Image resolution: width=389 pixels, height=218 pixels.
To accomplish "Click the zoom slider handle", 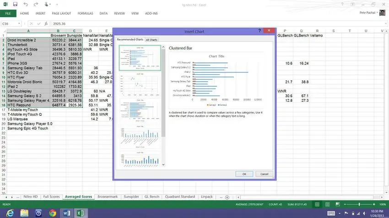I will click(x=359, y=204).
